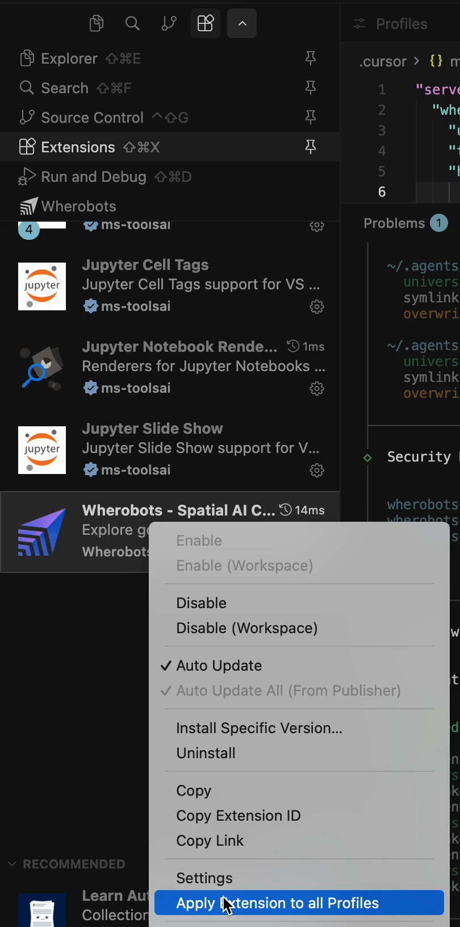Expand the .cursor breadcrumb
The image size is (460, 927).
coord(383,61)
